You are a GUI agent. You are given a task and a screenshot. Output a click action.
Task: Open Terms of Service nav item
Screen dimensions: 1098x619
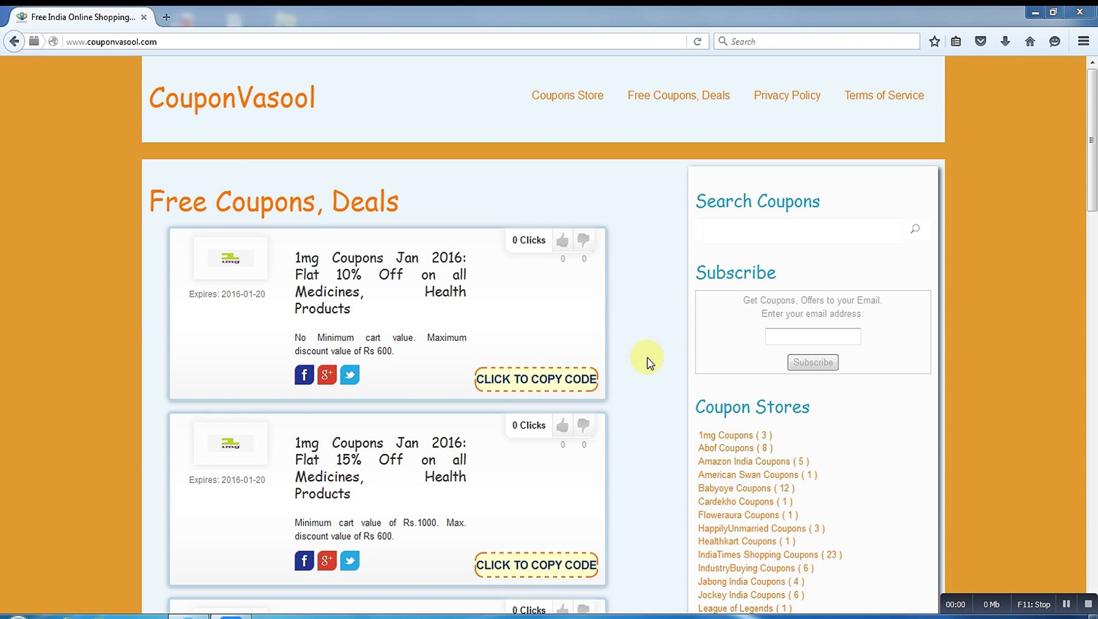pos(884,95)
